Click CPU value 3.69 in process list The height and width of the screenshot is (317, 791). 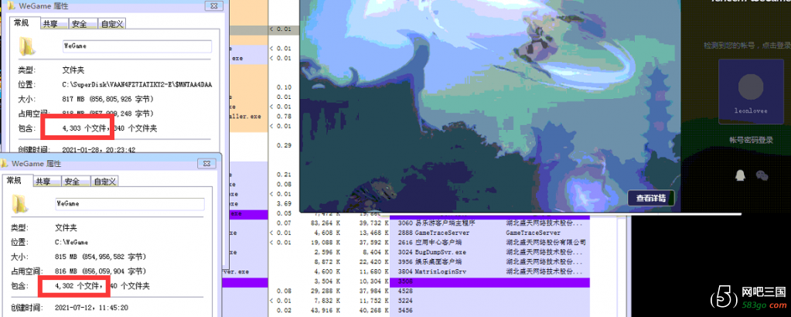click(x=285, y=203)
